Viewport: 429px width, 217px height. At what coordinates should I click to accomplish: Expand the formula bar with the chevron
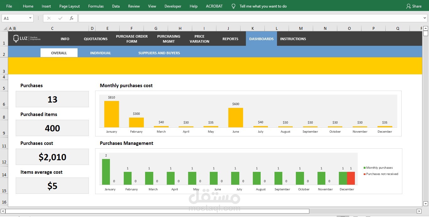tap(424, 18)
